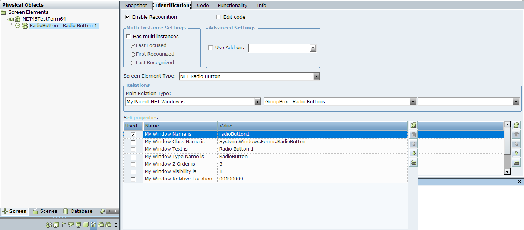Click the add property icon beside Self properties table
Viewport: 524px width, 230px height.
[413, 125]
